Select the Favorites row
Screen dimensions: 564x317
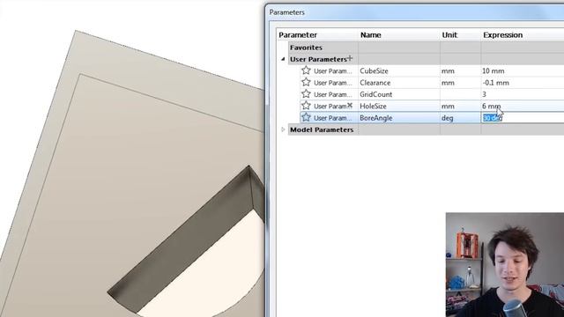coord(427,48)
